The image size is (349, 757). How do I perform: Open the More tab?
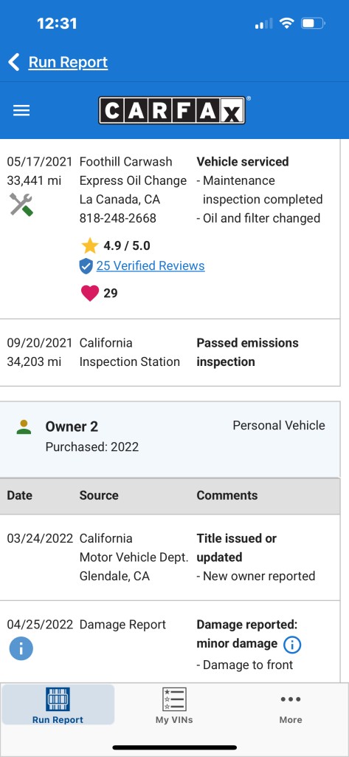tap(291, 705)
